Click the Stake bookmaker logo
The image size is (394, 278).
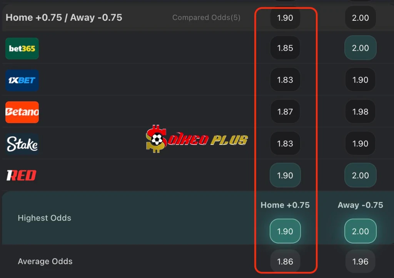tap(22, 144)
